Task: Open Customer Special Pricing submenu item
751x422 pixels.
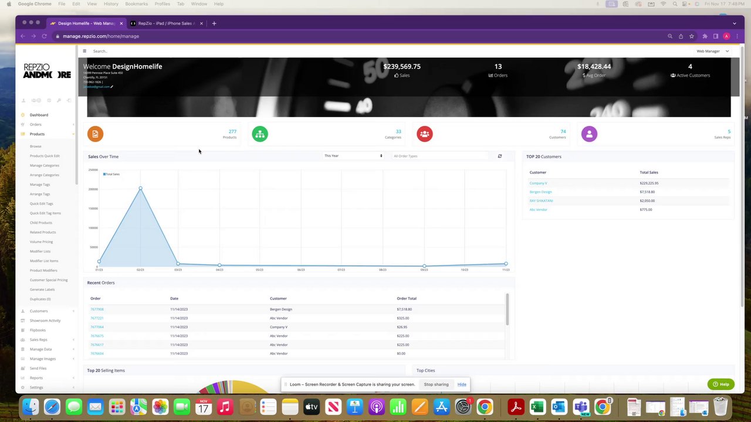Action: 49,280
